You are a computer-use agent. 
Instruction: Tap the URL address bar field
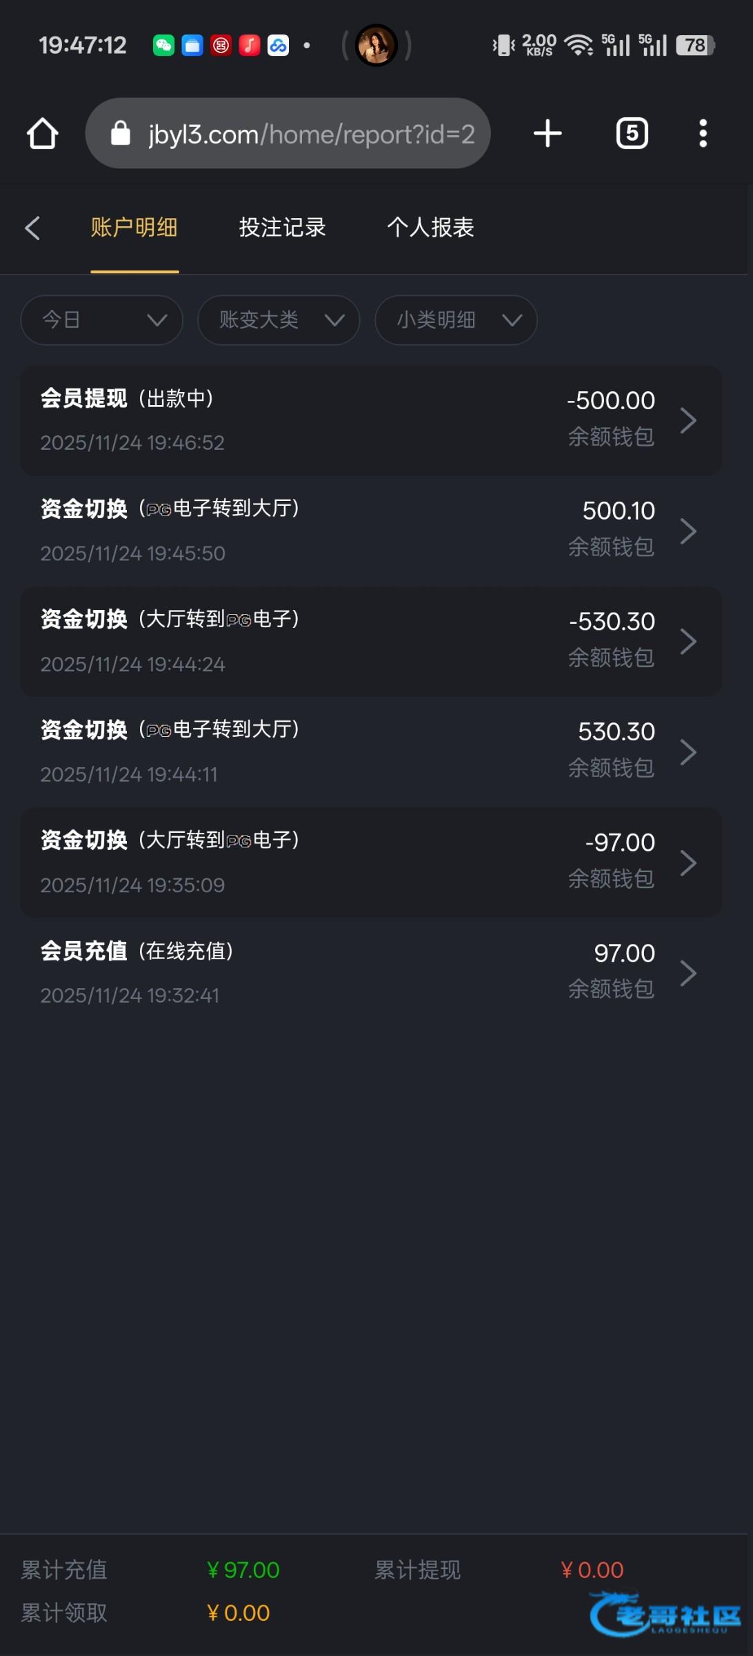pos(310,134)
